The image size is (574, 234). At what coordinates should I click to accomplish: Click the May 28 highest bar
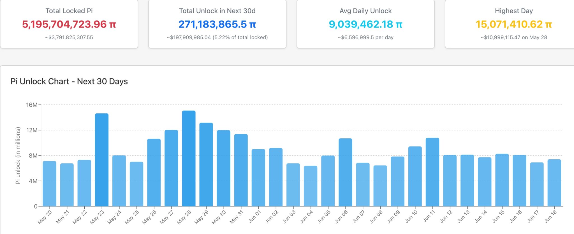[x=189, y=159]
